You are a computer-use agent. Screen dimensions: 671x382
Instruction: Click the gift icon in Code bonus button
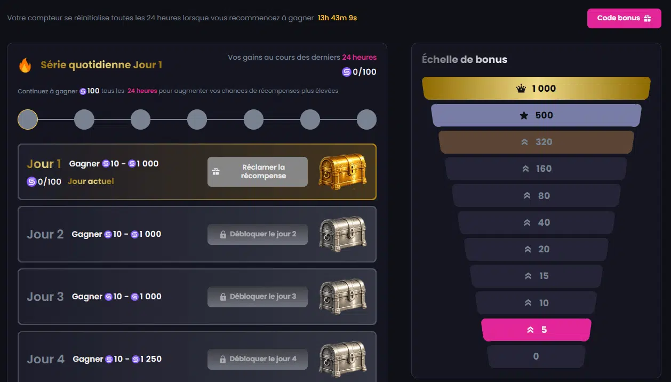(648, 18)
